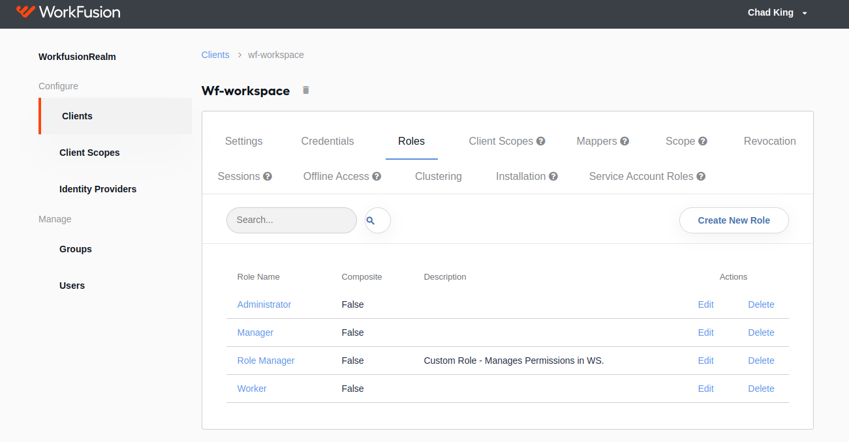Show help icon next to Scope
The image size is (849, 442).
point(703,141)
